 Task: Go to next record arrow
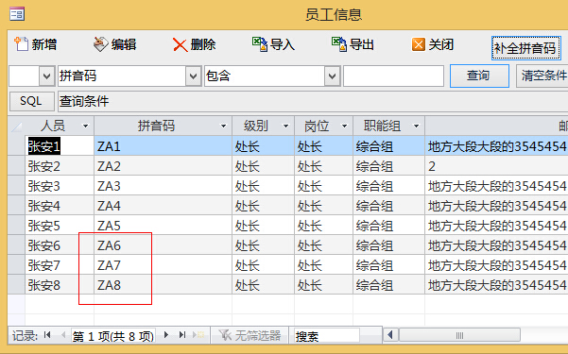pos(166,335)
